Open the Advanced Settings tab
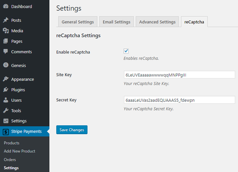Image resolution: width=238 pixels, height=172 pixels. (x=157, y=22)
